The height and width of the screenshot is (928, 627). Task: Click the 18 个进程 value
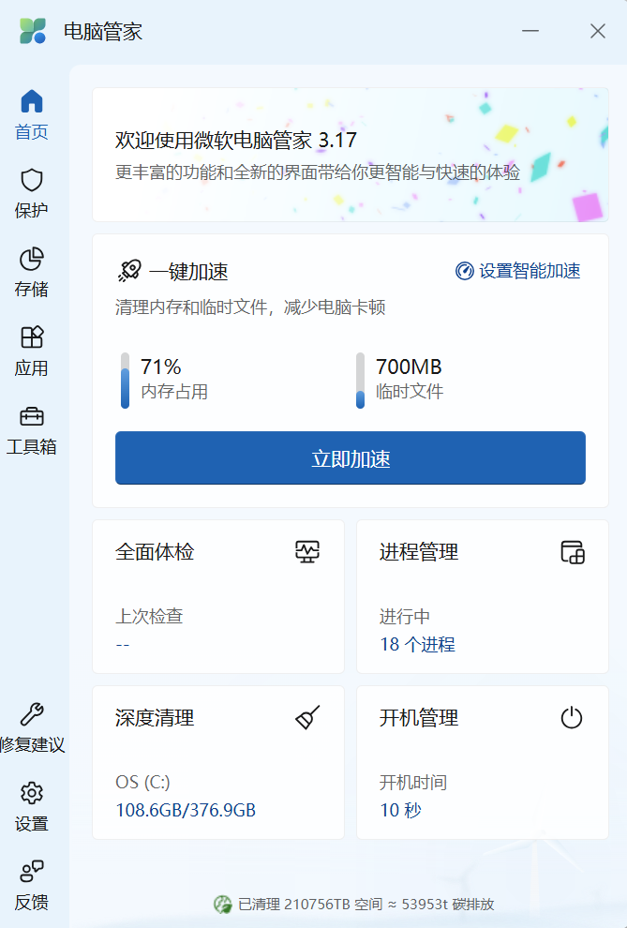(x=418, y=644)
